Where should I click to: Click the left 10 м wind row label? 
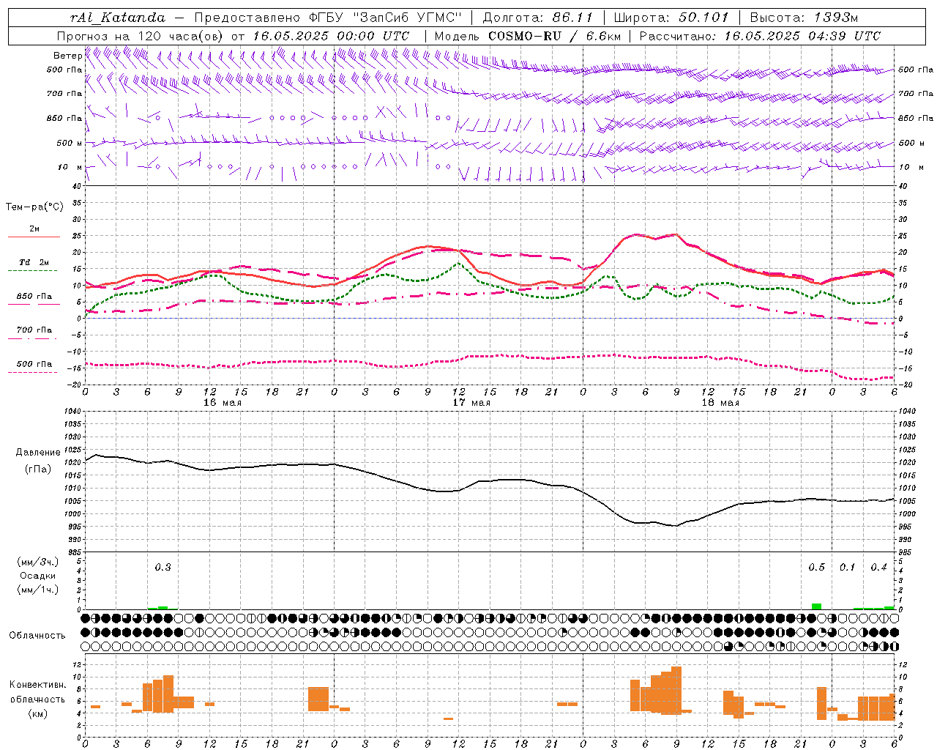(70, 167)
